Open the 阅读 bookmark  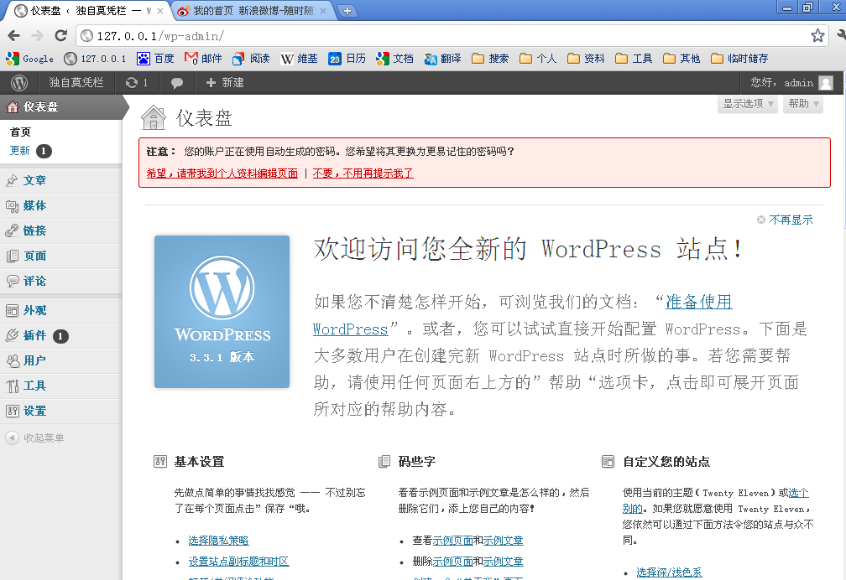click(252, 58)
